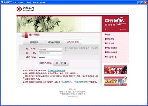Click the arrow bullet before 常见问题
Viewport: 148px width, 106px height.
[x=106, y=43]
